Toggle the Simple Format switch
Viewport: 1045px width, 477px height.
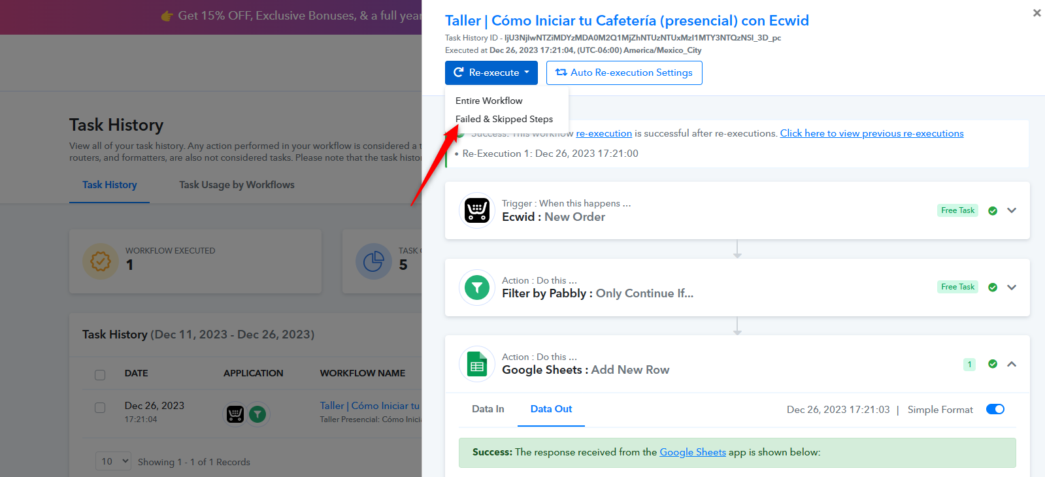coord(995,409)
